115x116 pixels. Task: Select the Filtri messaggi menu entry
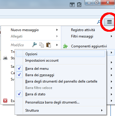pos(82,36)
